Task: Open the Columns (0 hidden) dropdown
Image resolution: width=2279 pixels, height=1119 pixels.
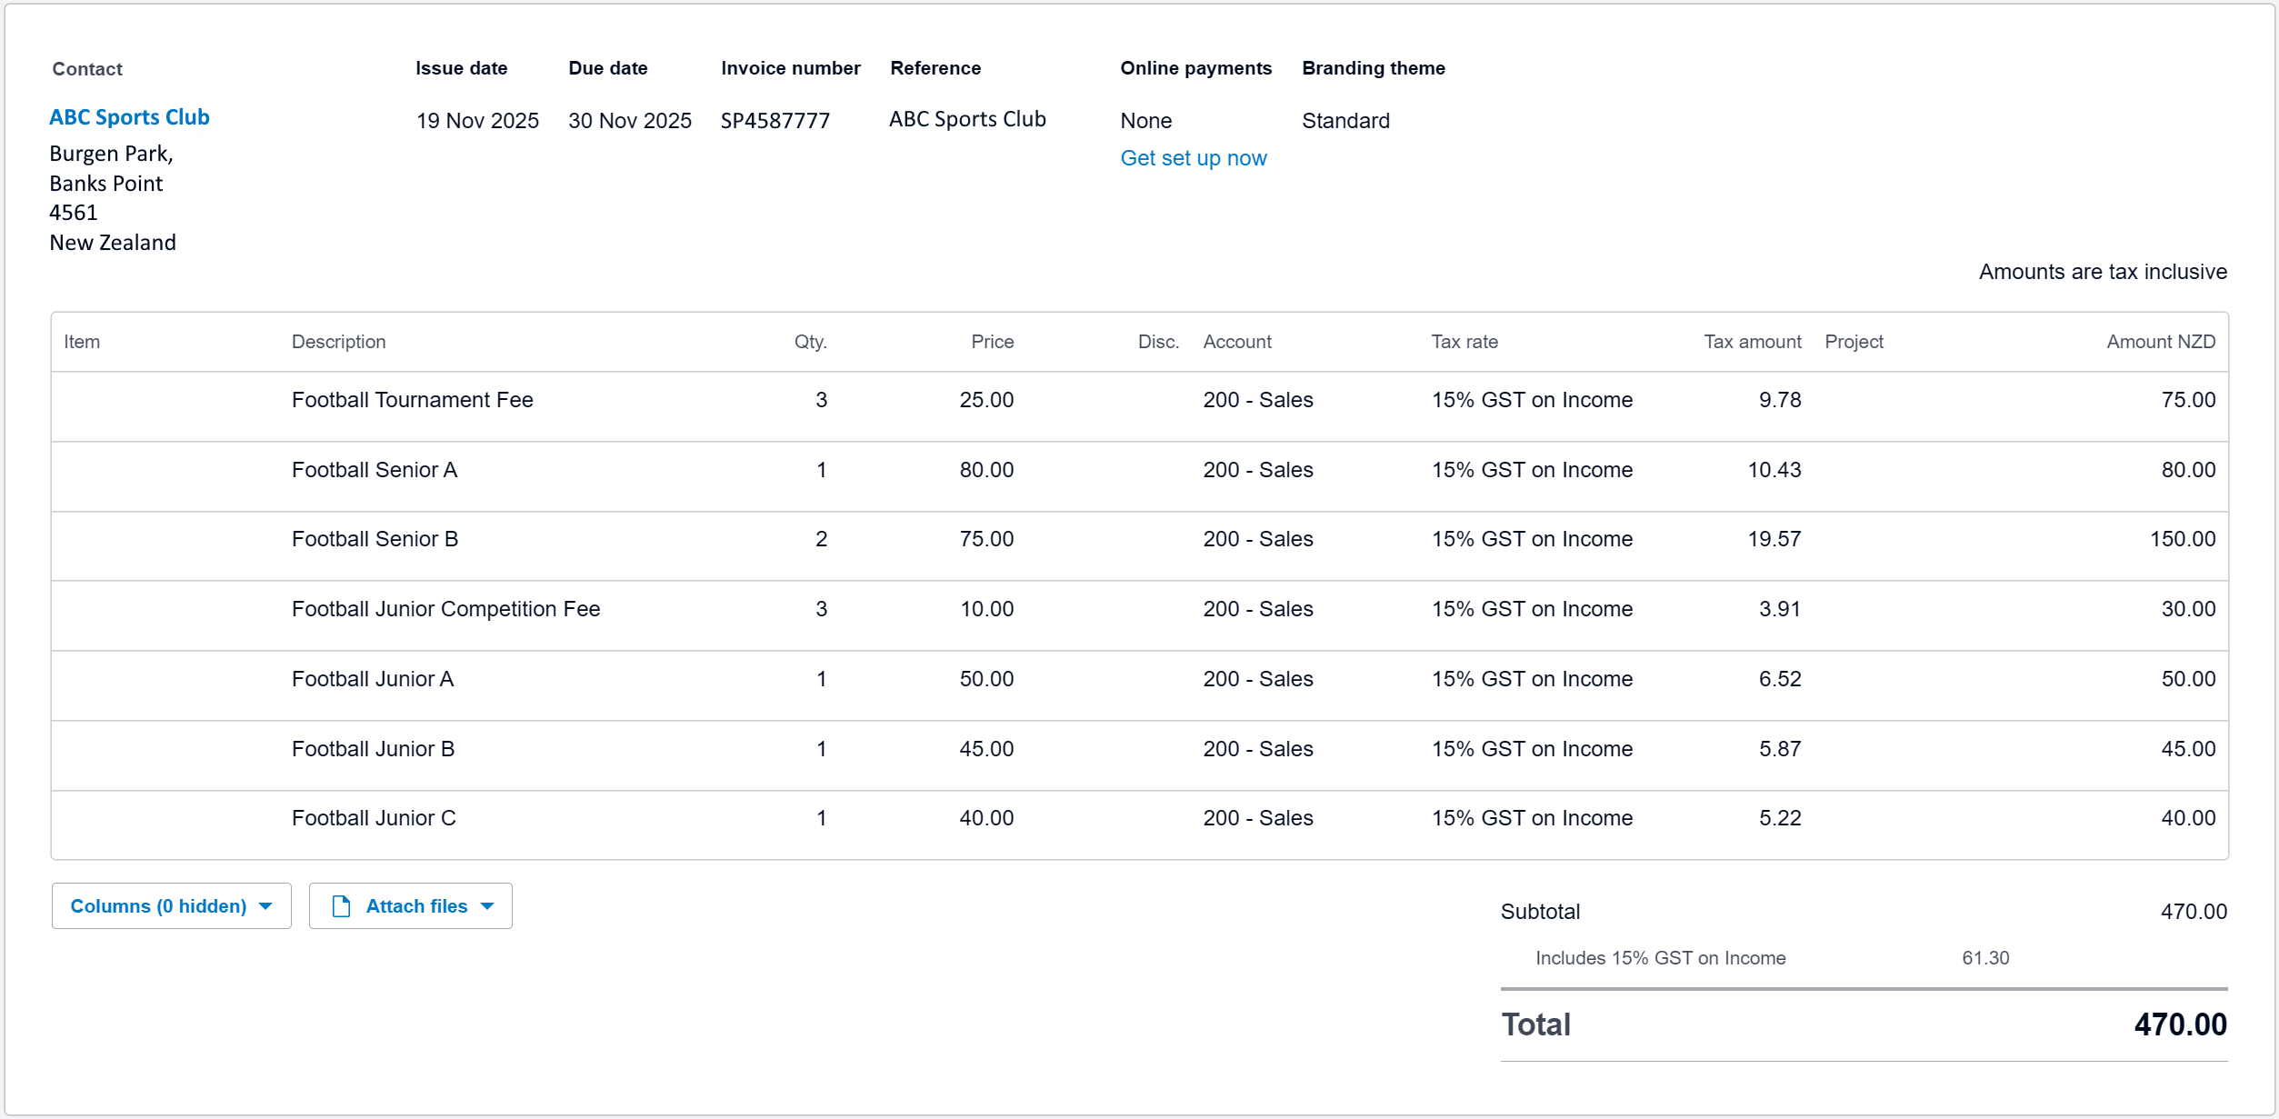Action: (171, 906)
